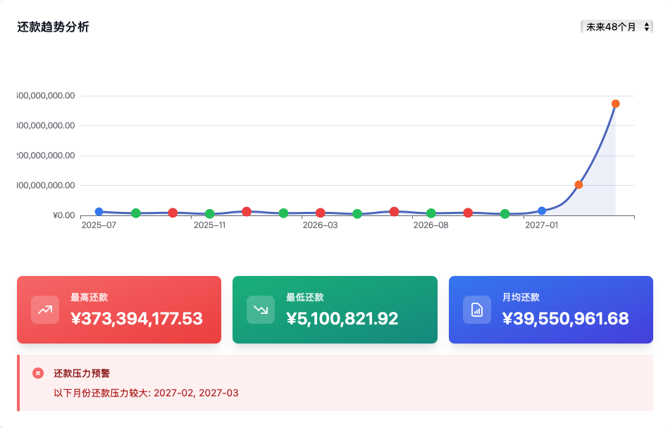Click the 2026-08 x-axis label

coord(431,226)
